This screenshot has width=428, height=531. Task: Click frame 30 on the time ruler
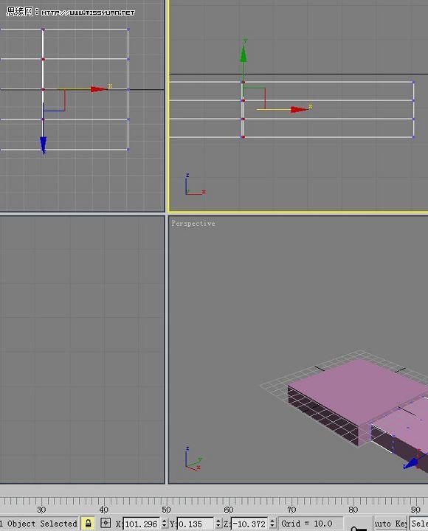[x=41, y=510]
